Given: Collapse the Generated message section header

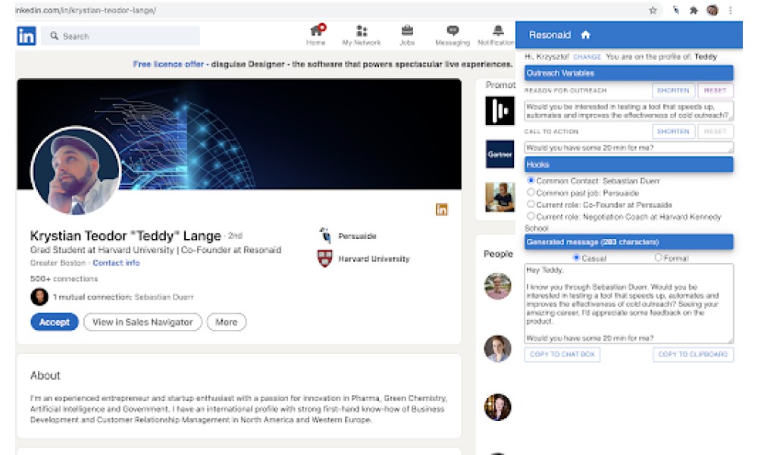Looking at the screenshot, I should (629, 242).
